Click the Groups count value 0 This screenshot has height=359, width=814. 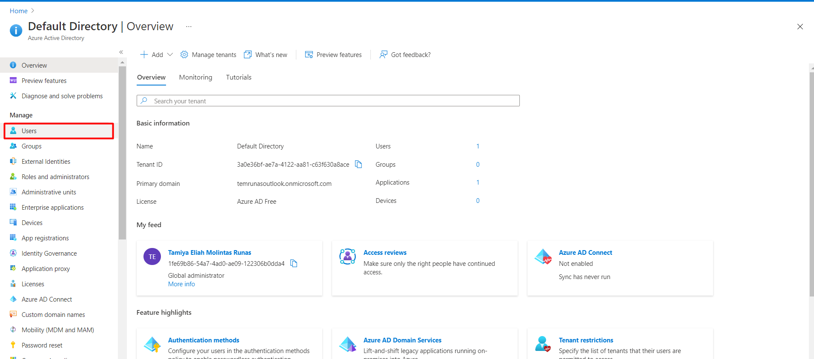click(x=478, y=164)
